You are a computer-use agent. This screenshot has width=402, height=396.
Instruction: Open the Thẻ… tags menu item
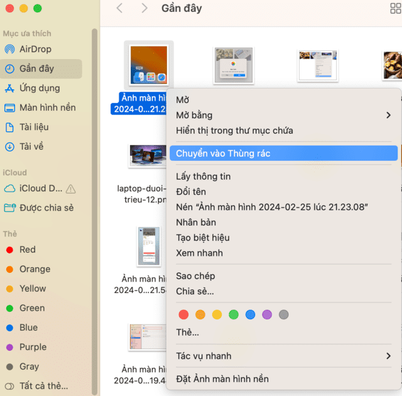(x=283, y=333)
